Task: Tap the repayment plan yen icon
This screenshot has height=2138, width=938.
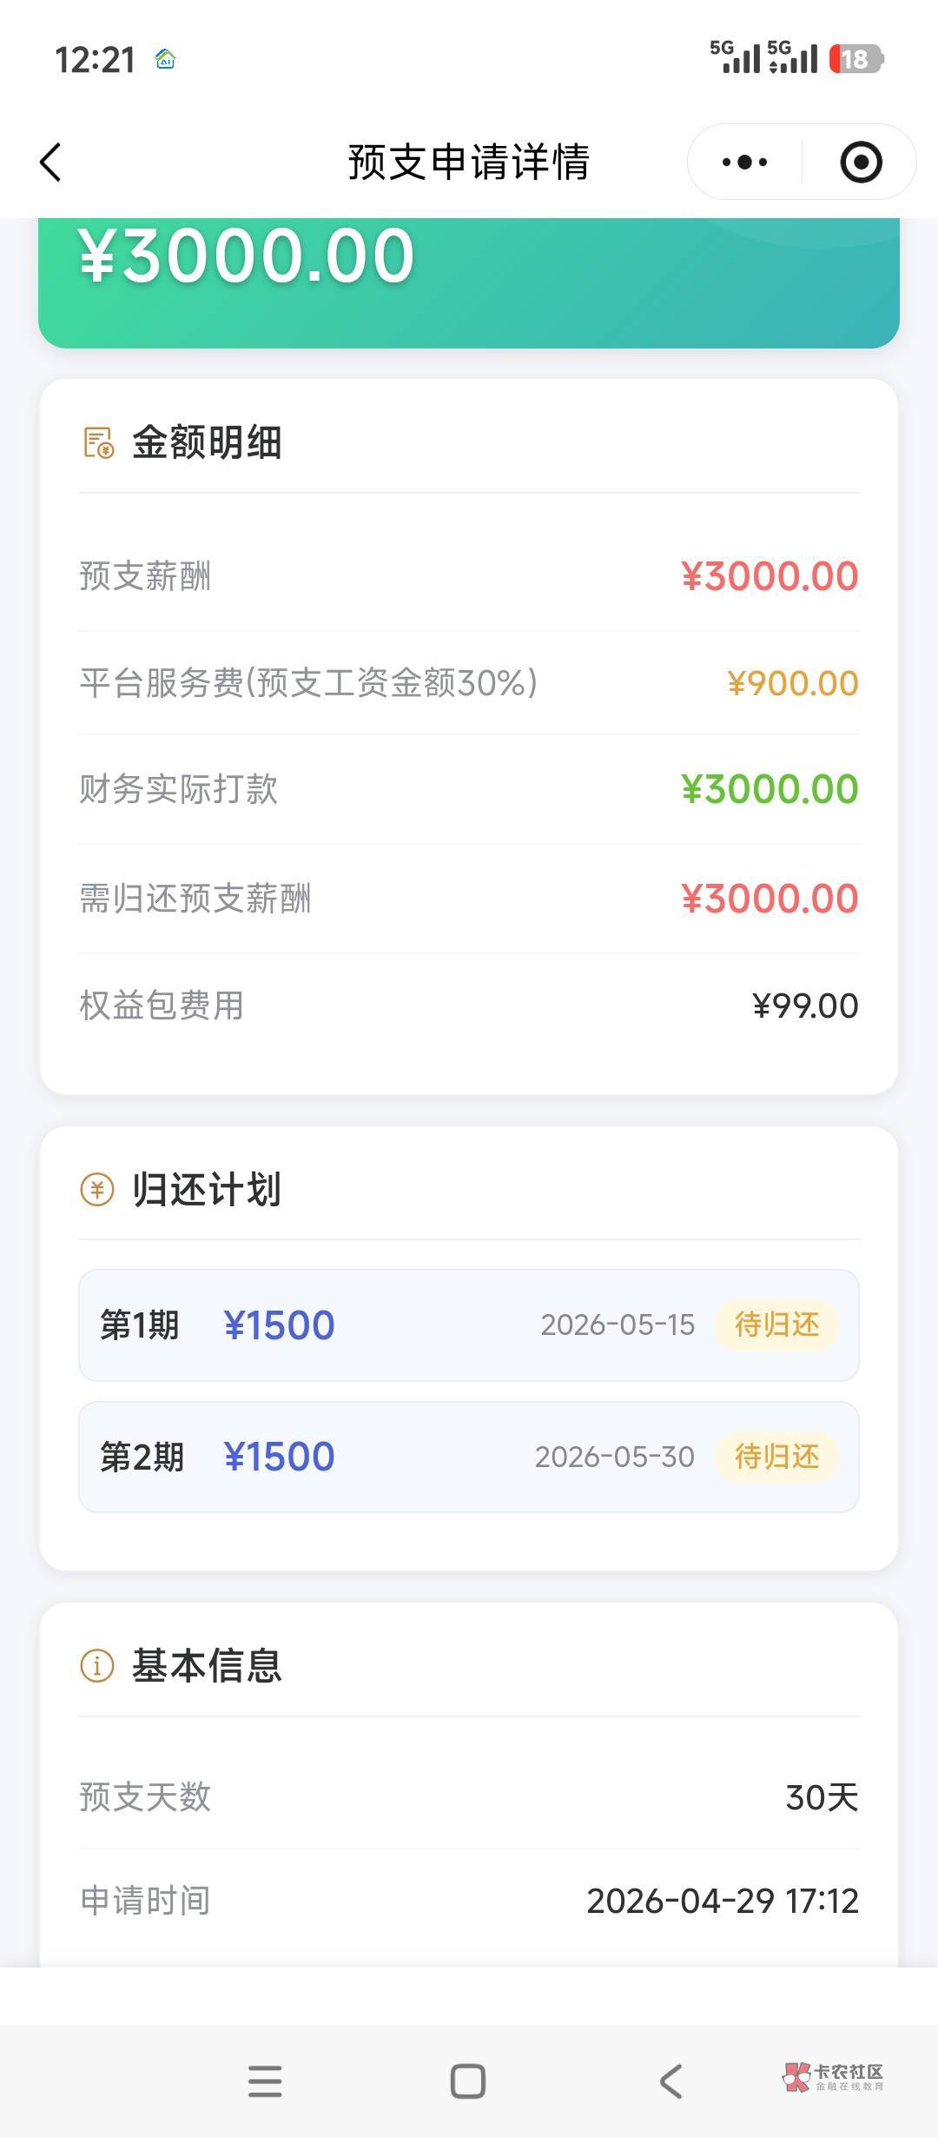Action: pyautogui.click(x=97, y=1189)
